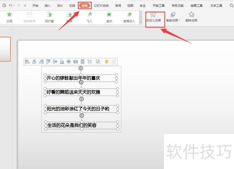The image size is (234, 169).
Task: Click the center-both-ways align icon
Action: tap(69, 62)
